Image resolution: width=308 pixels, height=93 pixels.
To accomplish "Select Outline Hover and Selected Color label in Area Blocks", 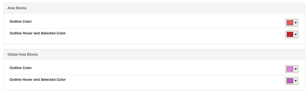I will click(x=38, y=33).
